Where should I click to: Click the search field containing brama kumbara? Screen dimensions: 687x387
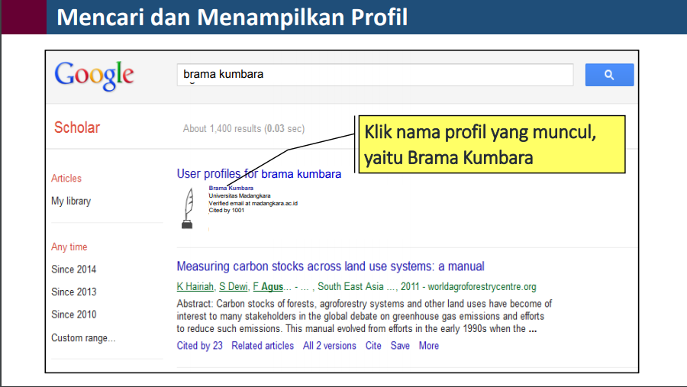[x=375, y=75]
